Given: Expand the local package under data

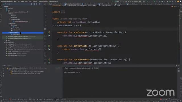Looking at the screenshot, I should point(10,16).
